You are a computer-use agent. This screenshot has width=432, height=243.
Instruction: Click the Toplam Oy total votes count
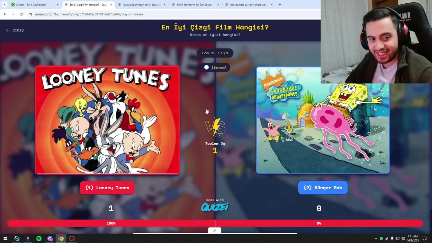(215, 151)
